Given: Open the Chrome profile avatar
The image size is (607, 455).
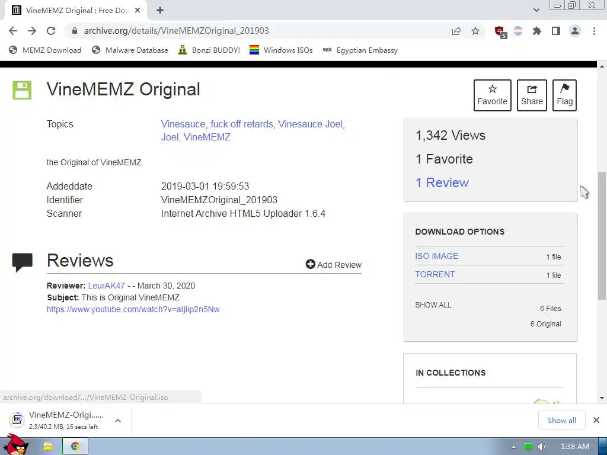Looking at the screenshot, I should click(x=575, y=31).
